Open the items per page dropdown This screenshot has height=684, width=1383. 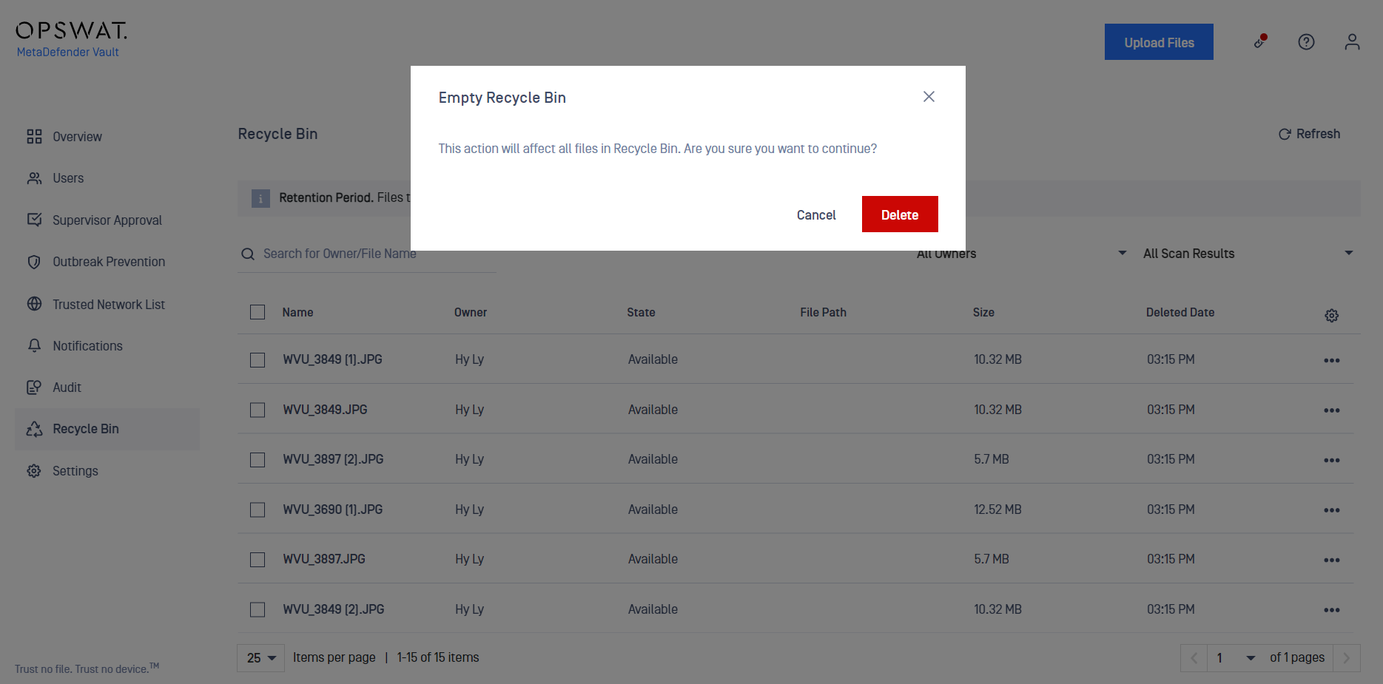click(261, 657)
